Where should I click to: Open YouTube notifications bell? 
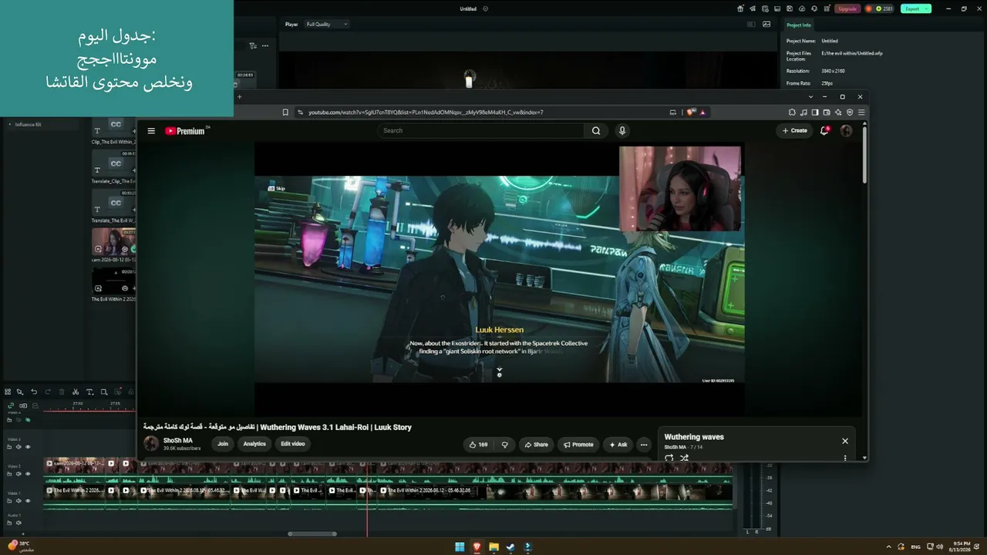point(824,131)
